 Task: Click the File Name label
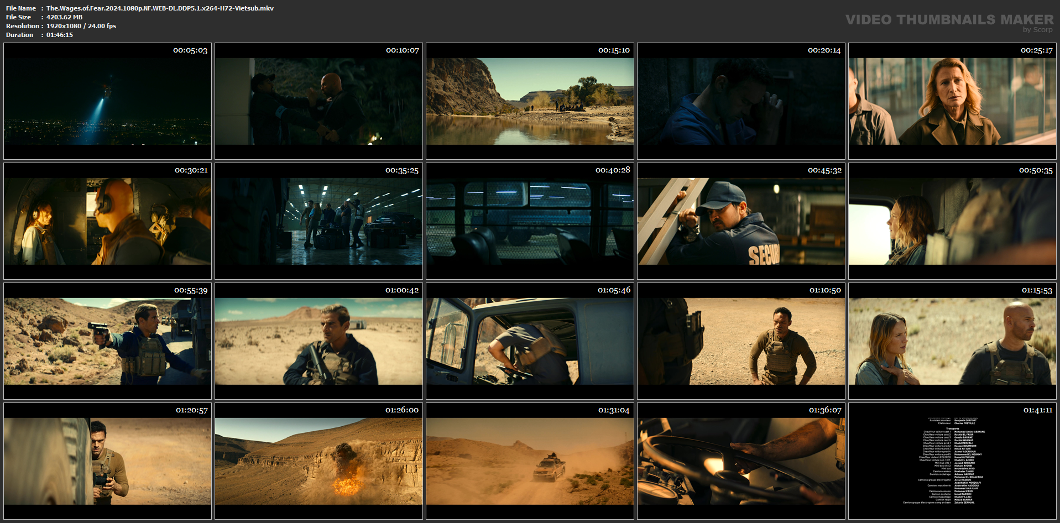[21, 8]
